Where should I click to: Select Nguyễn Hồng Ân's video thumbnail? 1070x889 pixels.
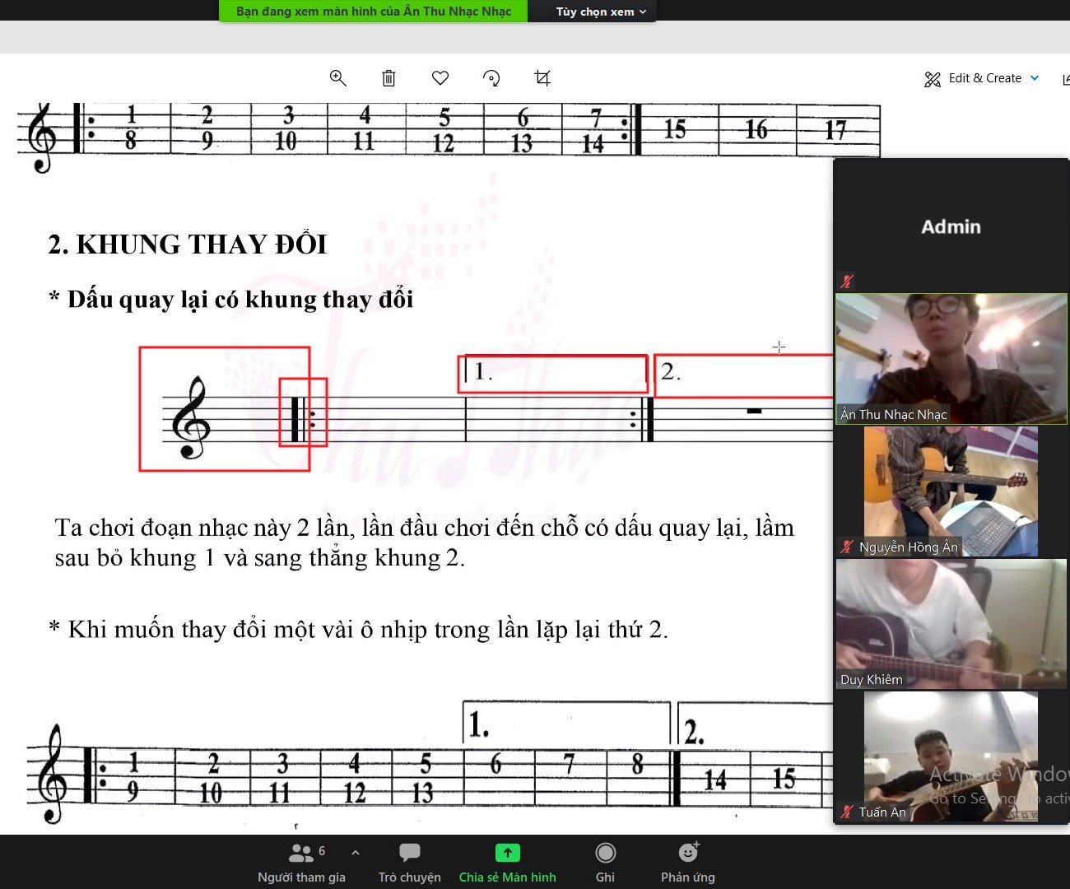tap(950, 490)
